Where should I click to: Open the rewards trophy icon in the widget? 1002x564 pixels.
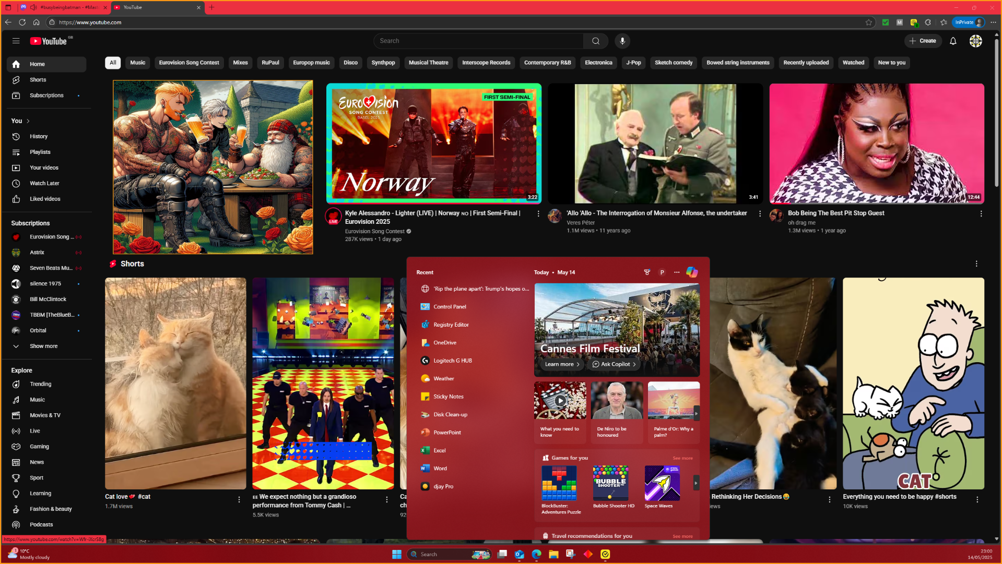pos(647,272)
